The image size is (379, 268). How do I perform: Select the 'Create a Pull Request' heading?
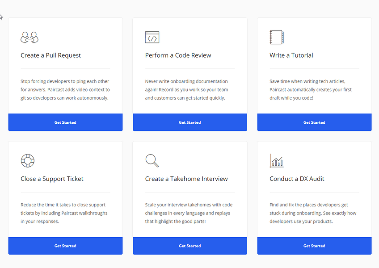51,55
